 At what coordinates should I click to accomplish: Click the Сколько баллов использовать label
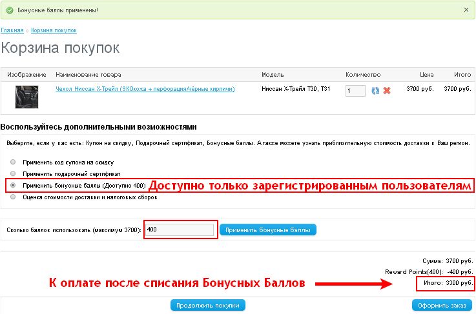(x=74, y=230)
